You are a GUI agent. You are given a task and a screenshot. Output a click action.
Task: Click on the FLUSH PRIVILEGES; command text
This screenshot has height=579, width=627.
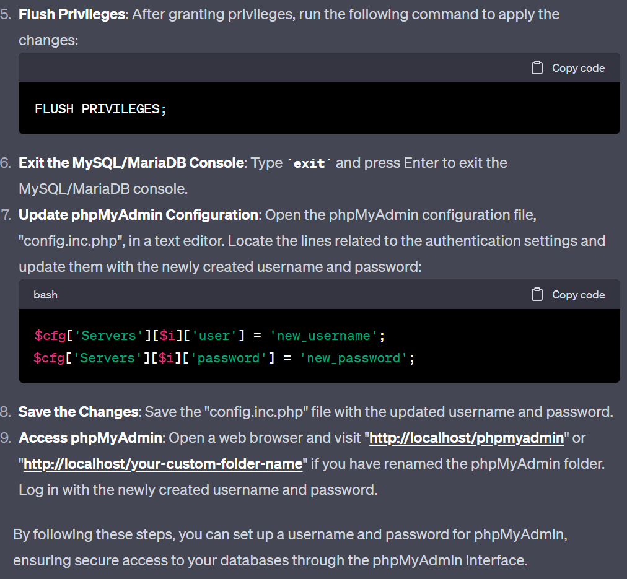coord(100,109)
